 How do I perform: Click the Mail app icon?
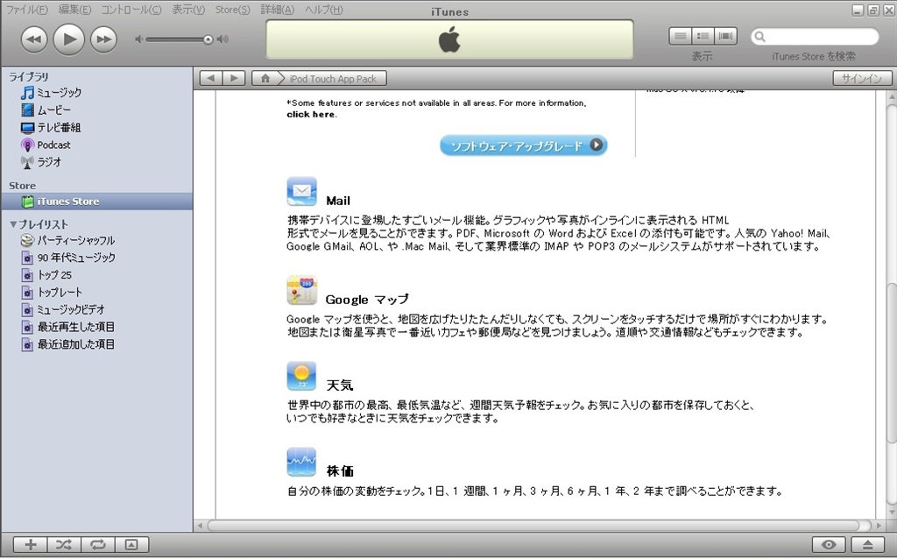click(x=301, y=192)
